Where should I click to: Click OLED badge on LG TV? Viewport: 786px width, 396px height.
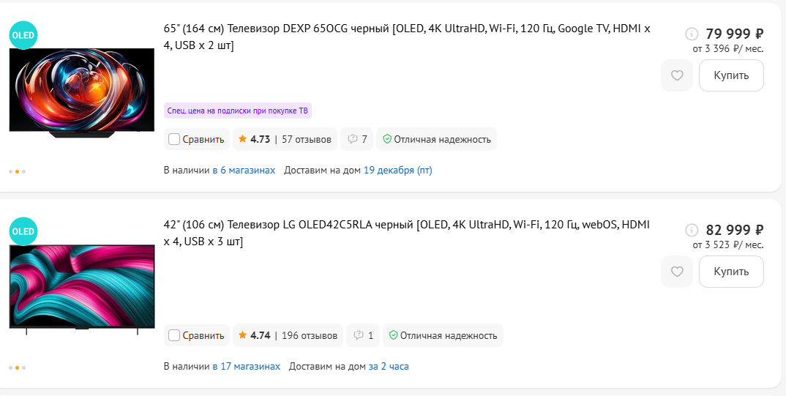23,231
